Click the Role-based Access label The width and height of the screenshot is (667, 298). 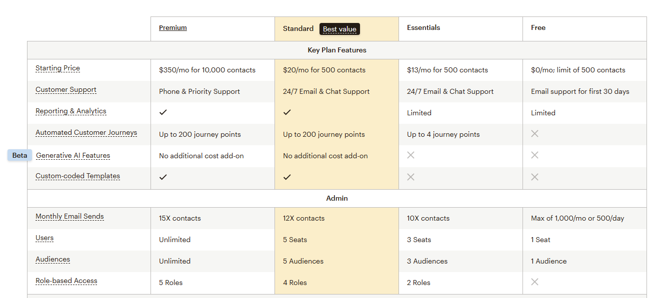(x=66, y=281)
